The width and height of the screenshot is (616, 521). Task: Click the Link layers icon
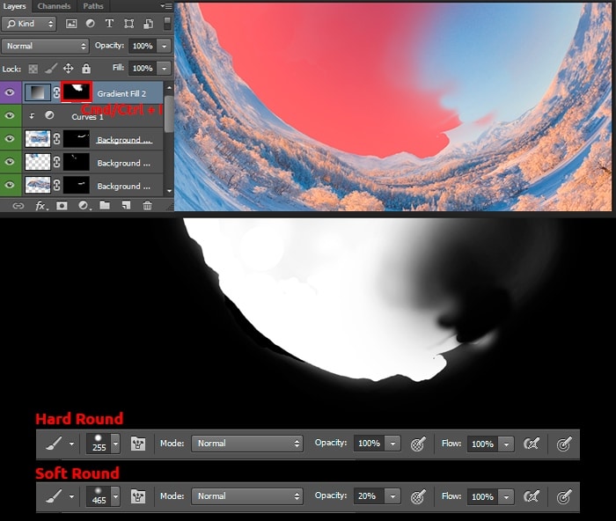pos(18,206)
